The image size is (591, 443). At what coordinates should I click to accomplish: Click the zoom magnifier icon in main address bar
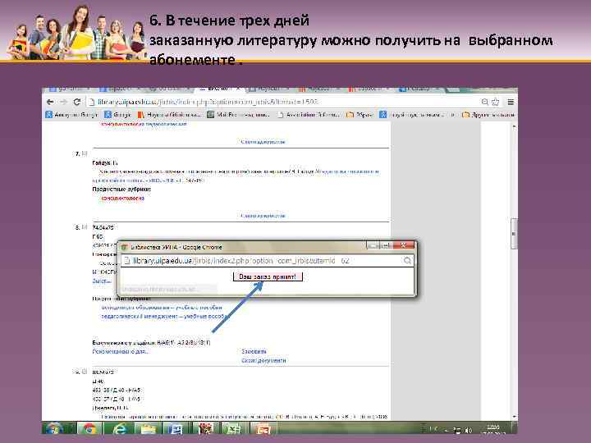[x=485, y=102]
